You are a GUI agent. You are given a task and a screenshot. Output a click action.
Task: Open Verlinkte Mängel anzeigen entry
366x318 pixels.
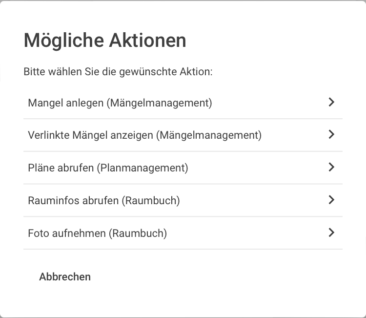(x=183, y=135)
